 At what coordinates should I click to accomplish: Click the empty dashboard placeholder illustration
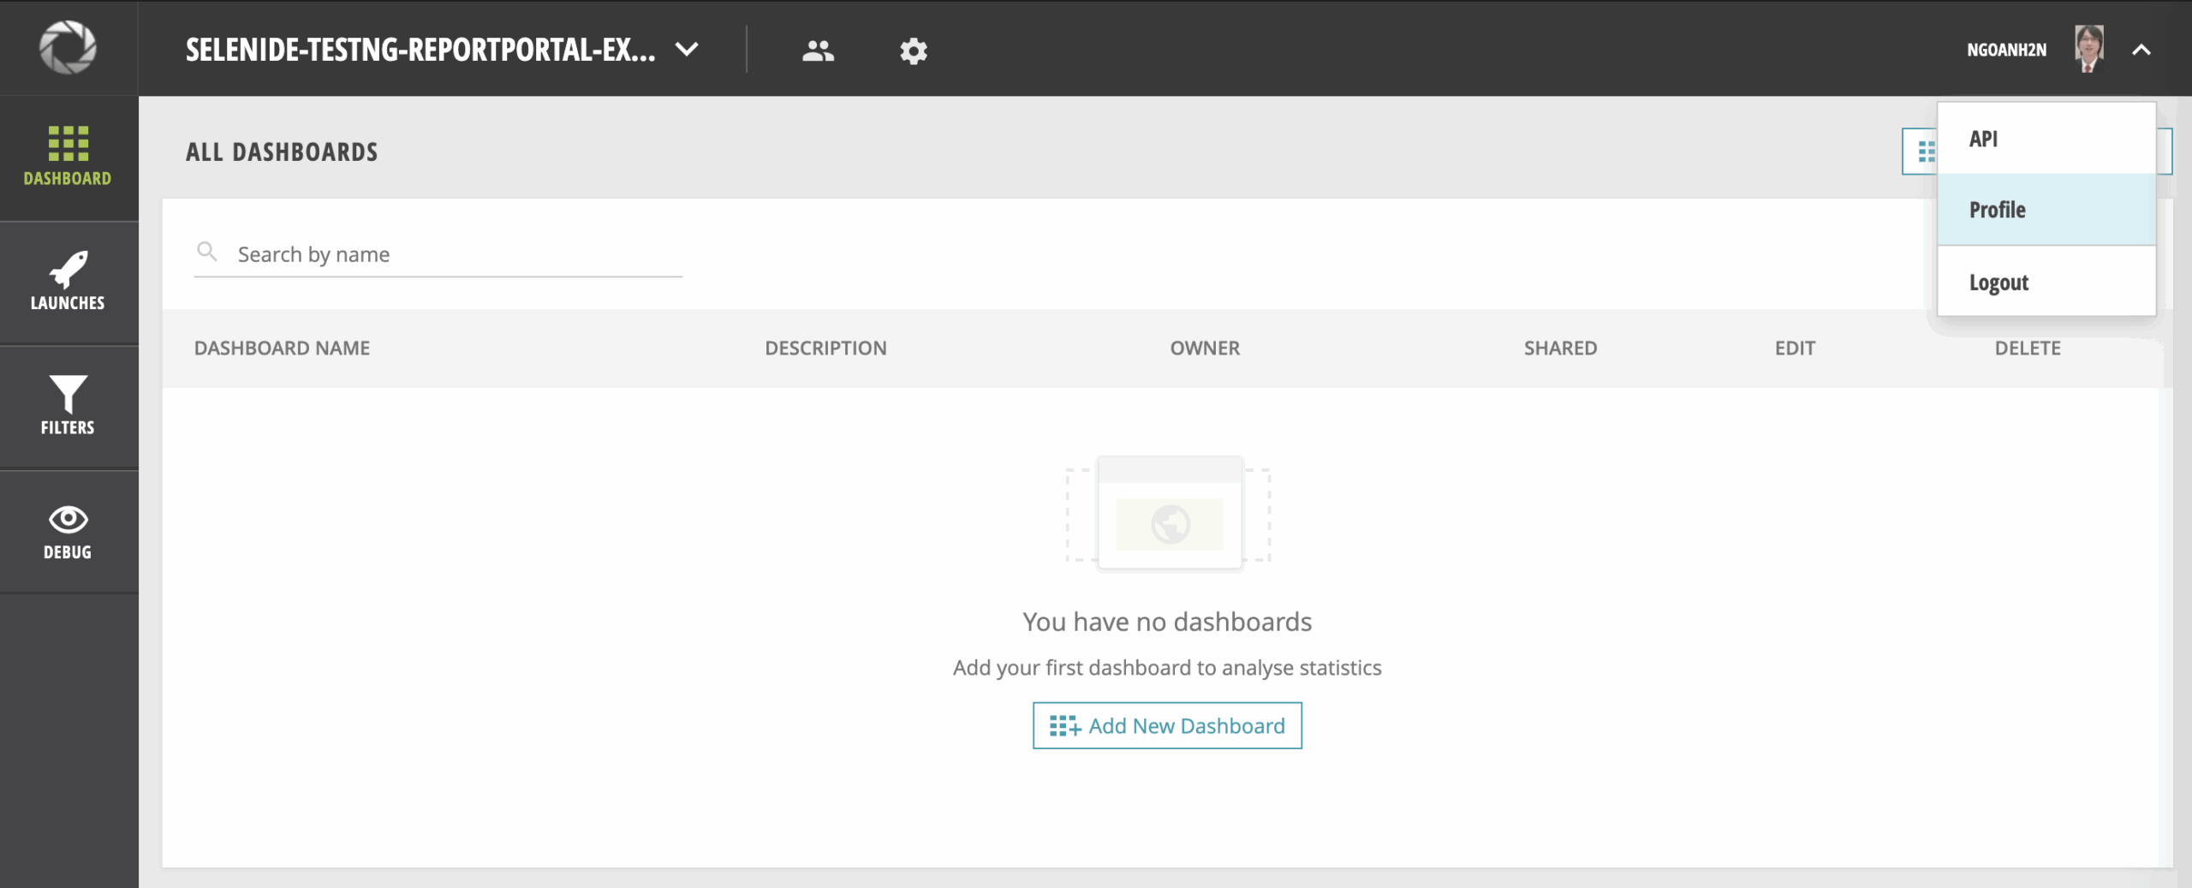click(1168, 512)
